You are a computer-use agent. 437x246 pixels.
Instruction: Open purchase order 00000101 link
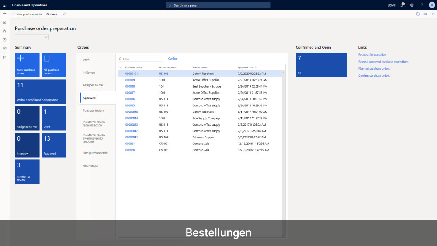(132, 74)
